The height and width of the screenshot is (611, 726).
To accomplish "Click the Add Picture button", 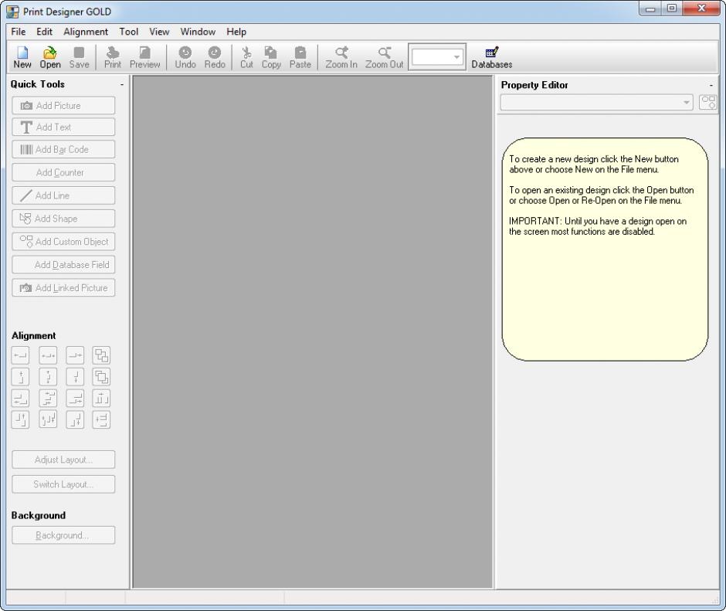I will click(63, 106).
